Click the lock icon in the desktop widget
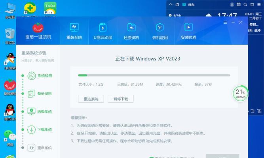 click(177, 4)
